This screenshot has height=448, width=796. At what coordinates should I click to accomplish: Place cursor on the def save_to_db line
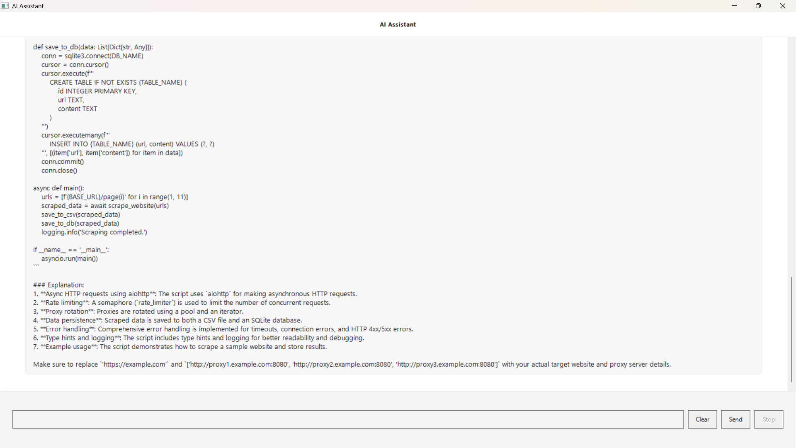93,47
